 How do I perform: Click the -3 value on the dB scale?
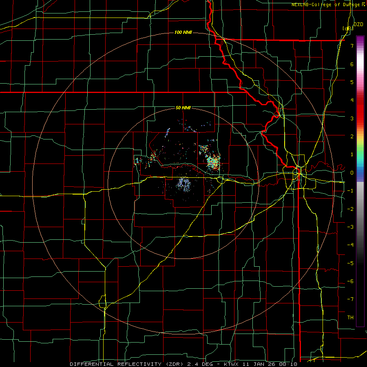350,227
